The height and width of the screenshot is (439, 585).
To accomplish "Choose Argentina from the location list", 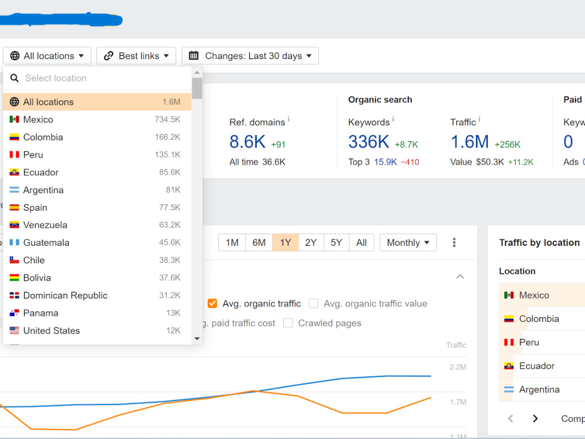I will (97, 190).
